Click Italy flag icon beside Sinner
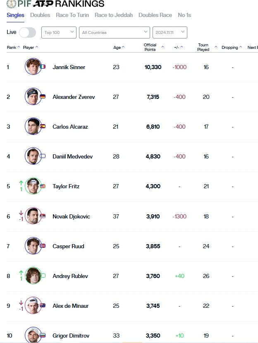 coord(43,67)
